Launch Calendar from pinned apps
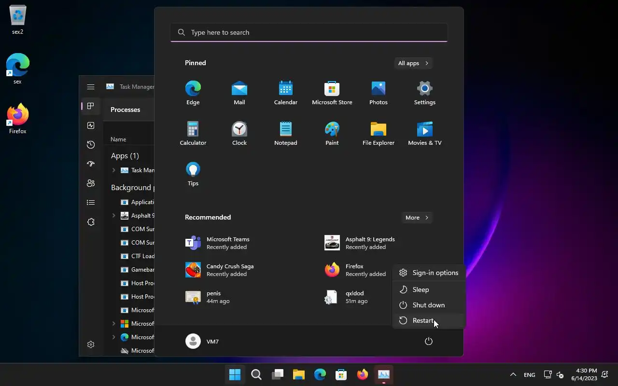Viewport: 618px width, 386px height. (285, 93)
